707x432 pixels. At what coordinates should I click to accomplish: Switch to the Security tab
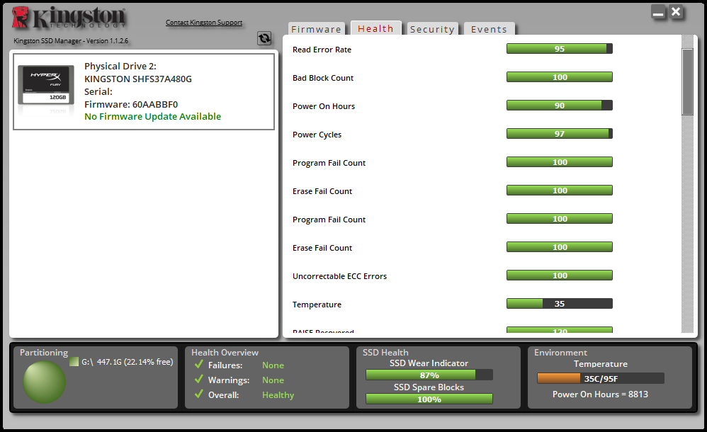coord(432,29)
